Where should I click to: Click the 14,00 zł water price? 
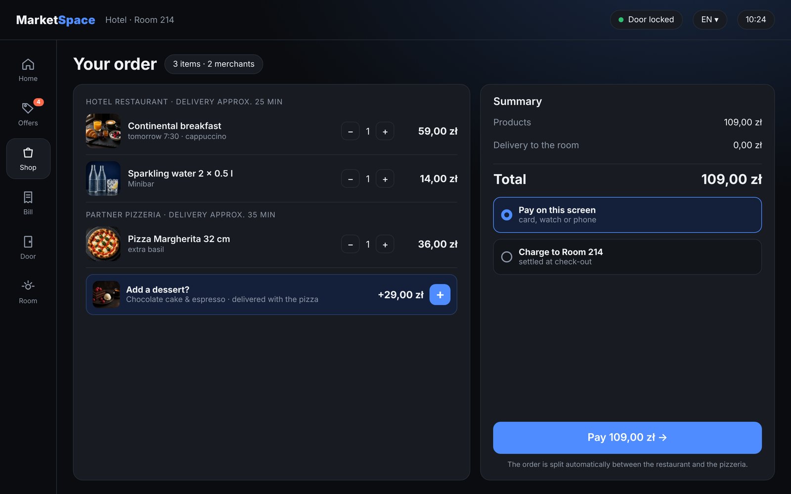point(439,179)
